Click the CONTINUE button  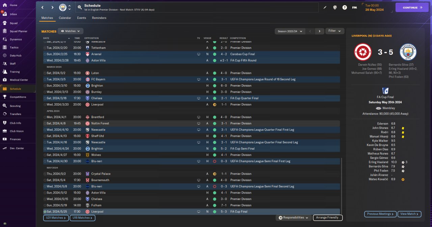pyautogui.click(x=412, y=7)
